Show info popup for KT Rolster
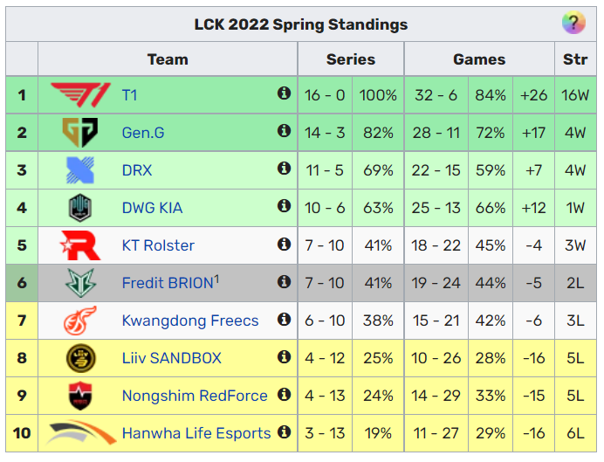This screenshot has height=462, width=604. 284,244
